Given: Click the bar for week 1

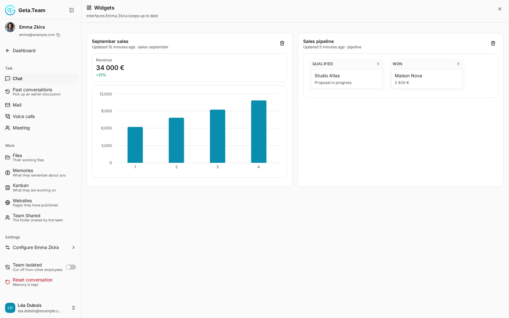Looking at the screenshot, I should coord(135,145).
